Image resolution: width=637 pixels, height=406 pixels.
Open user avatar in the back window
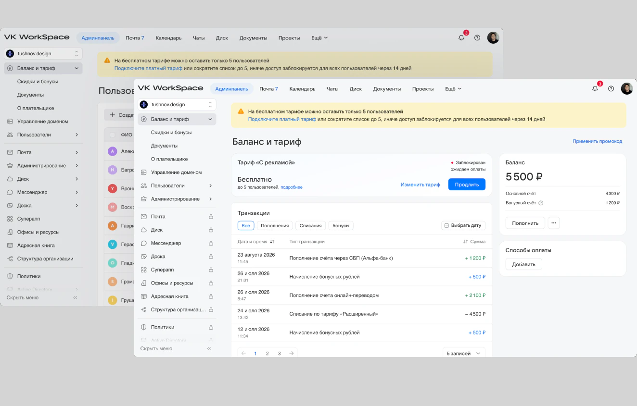[x=493, y=37]
